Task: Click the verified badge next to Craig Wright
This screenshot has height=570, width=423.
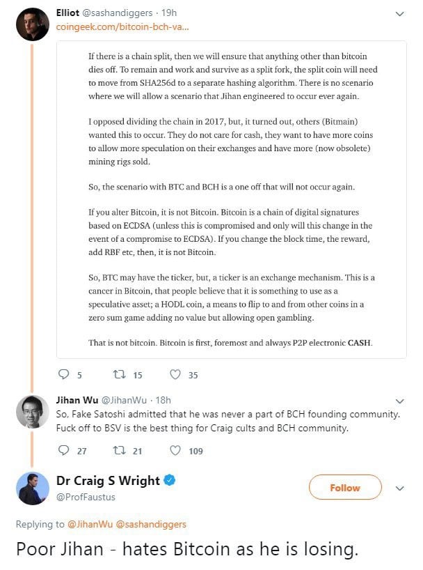Action: click(170, 480)
